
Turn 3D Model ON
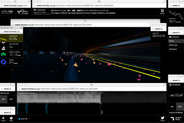tap(172, 107)
